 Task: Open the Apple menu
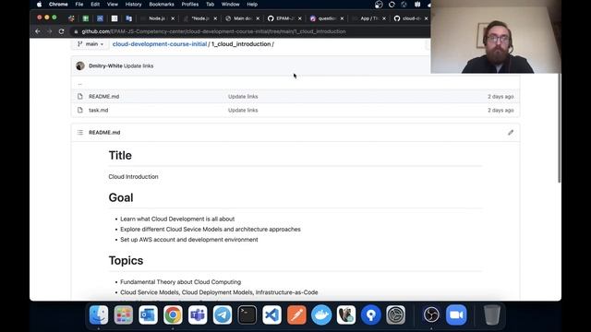click(x=39, y=5)
